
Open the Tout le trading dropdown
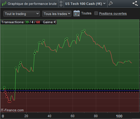pos(22,14)
